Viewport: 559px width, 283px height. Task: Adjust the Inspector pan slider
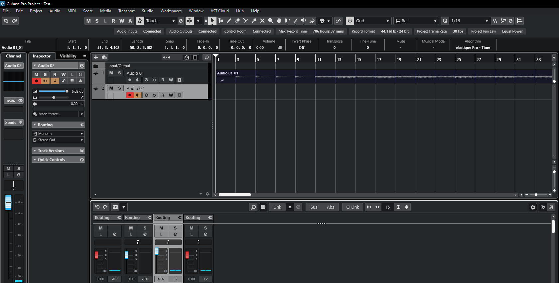pos(54,98)
